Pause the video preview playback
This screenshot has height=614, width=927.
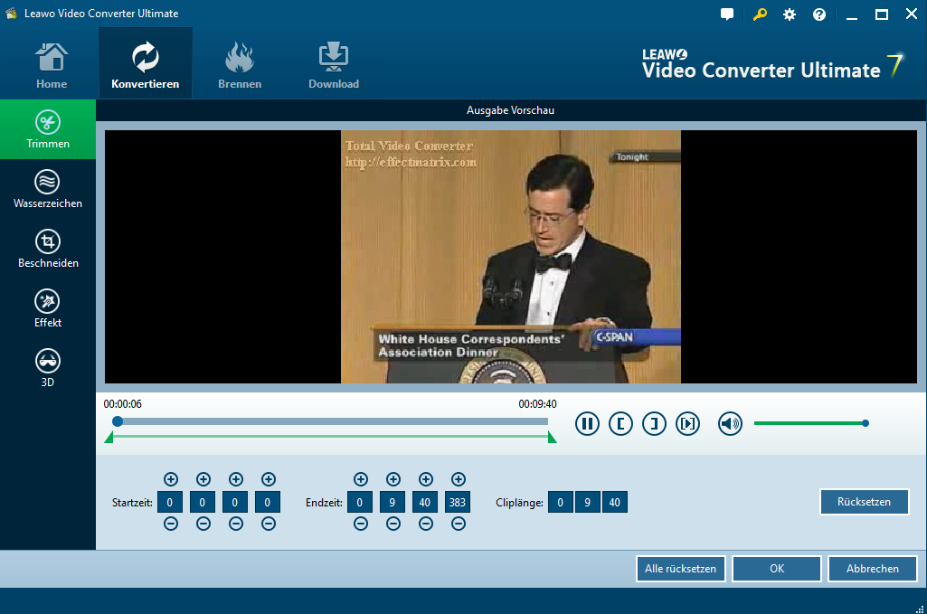[587, 423]
